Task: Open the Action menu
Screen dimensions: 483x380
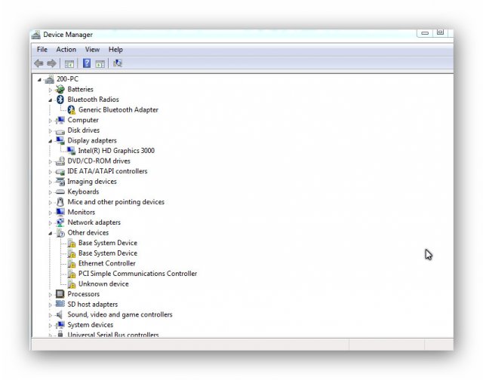Action: [66, 50]
